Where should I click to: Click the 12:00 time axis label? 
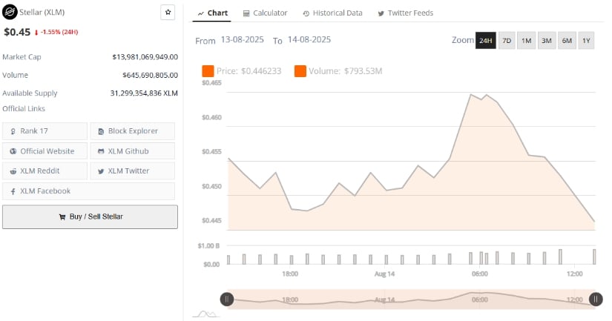(574, 274)
